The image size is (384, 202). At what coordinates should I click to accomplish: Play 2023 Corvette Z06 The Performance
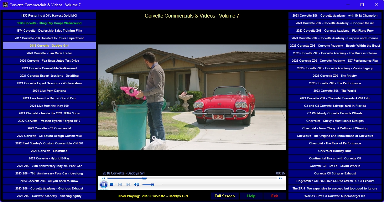tap(335, 83)
